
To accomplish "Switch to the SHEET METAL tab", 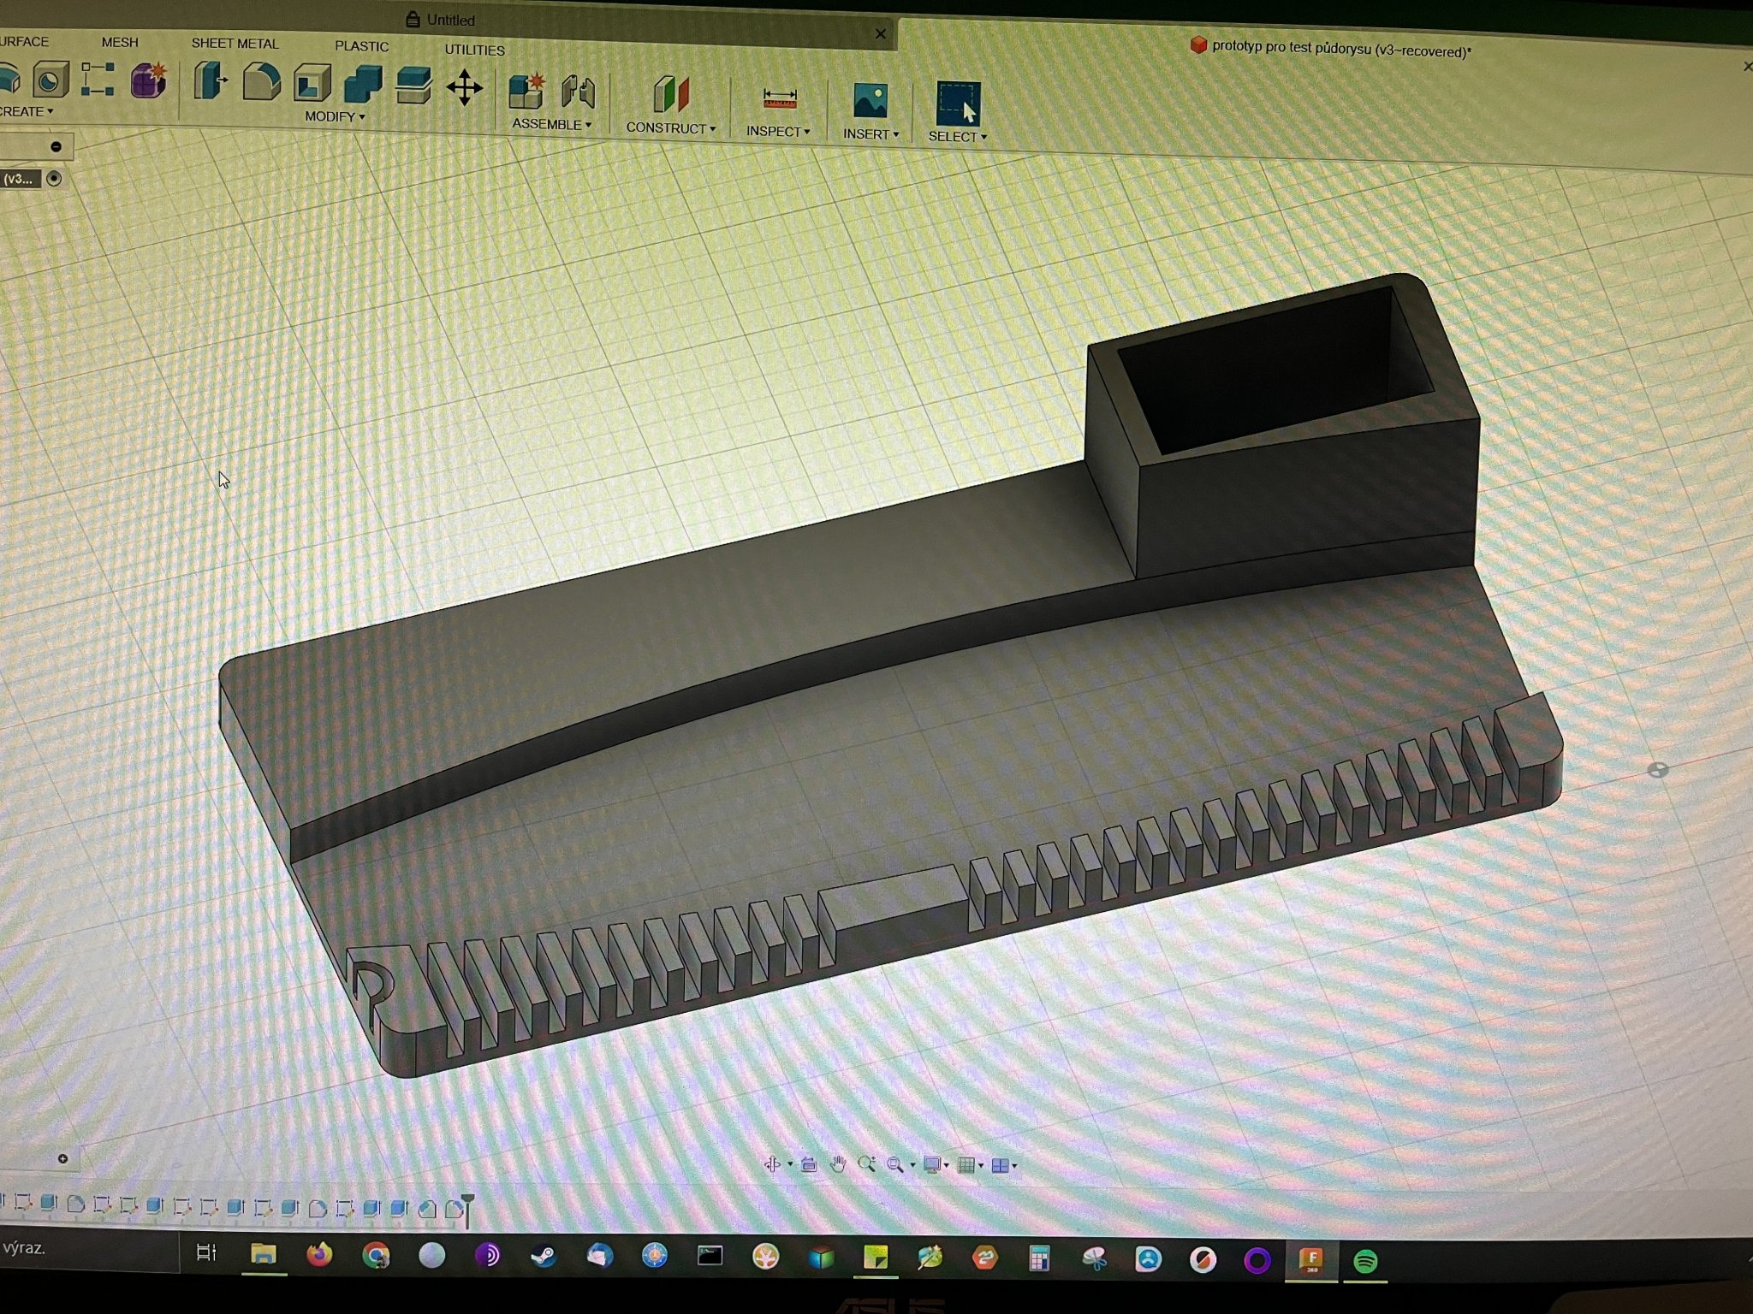I will point(235,43).
